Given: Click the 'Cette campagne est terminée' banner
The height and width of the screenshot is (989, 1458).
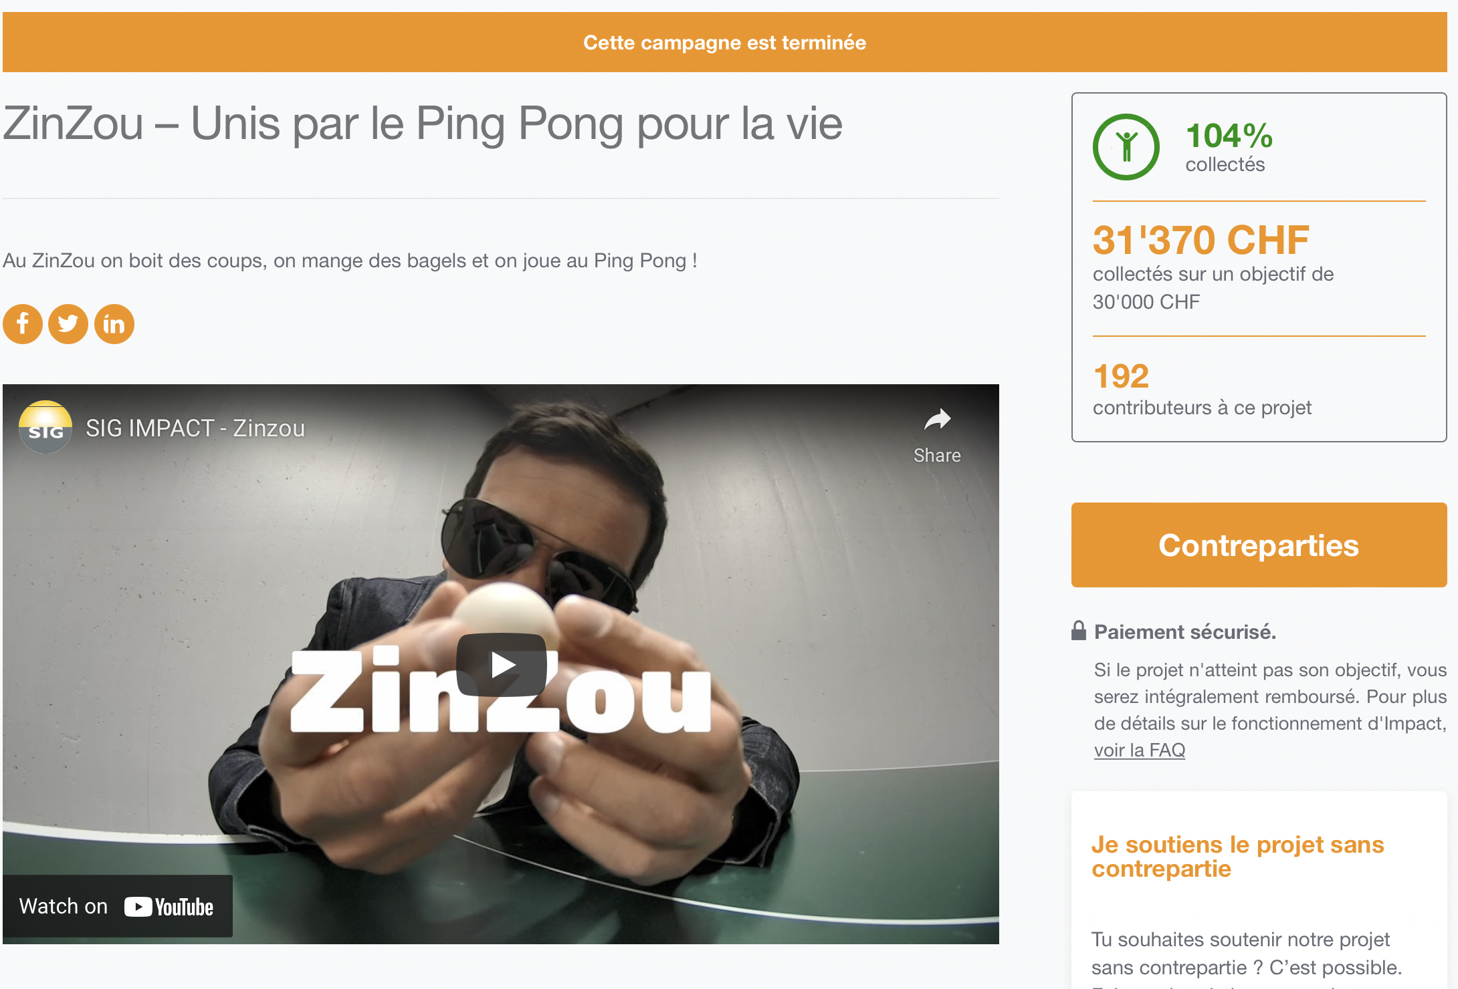Looking at the screenshot, I should (x=725, y=42).
